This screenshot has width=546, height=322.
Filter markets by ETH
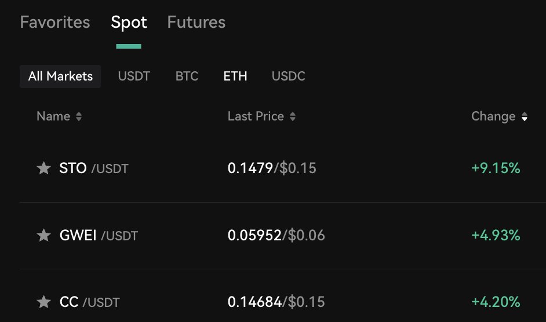(x=235, y=76)
